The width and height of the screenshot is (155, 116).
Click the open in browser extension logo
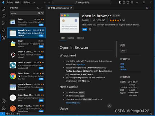(69, 23)
